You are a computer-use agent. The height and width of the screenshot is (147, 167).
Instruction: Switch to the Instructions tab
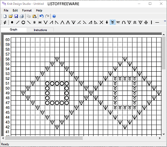40,30
